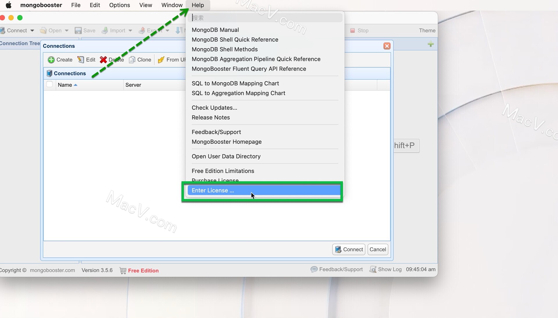This screenshot has width=558, height=318.
Task: Click the Help menu bar item
Action: click(x=197, y=5)
